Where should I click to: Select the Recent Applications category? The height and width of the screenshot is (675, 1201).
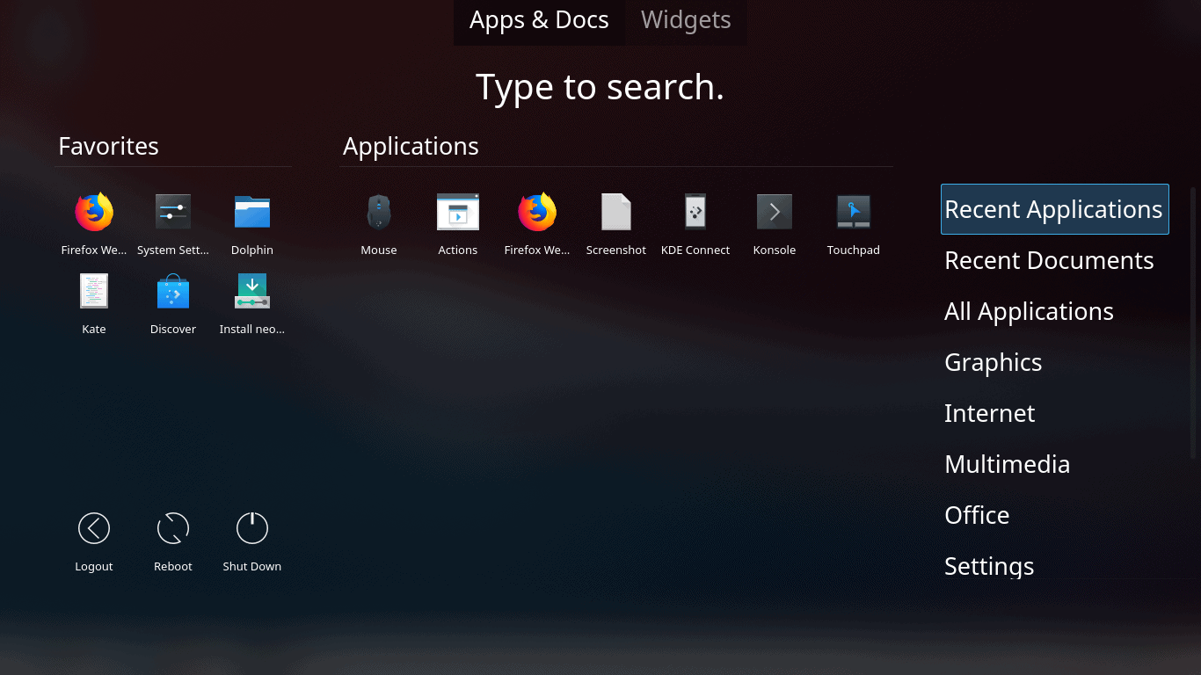[x=1054, y=209]
